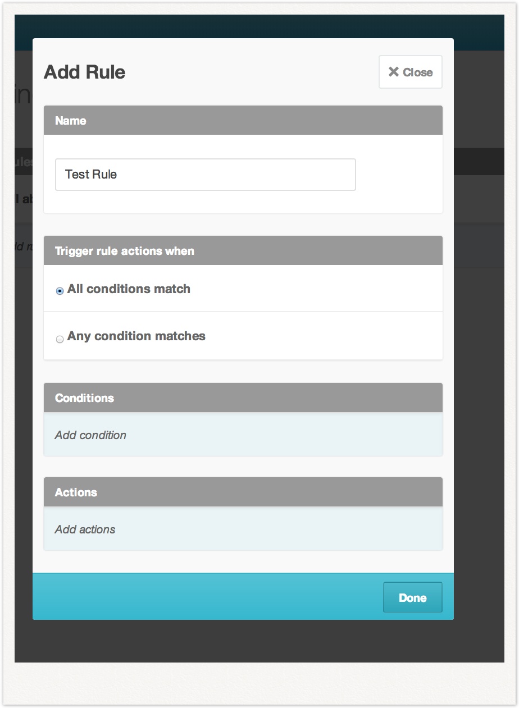Click the X icon on Close button
The width and height of the screenshot is (519, 708).
click(394, 72)
